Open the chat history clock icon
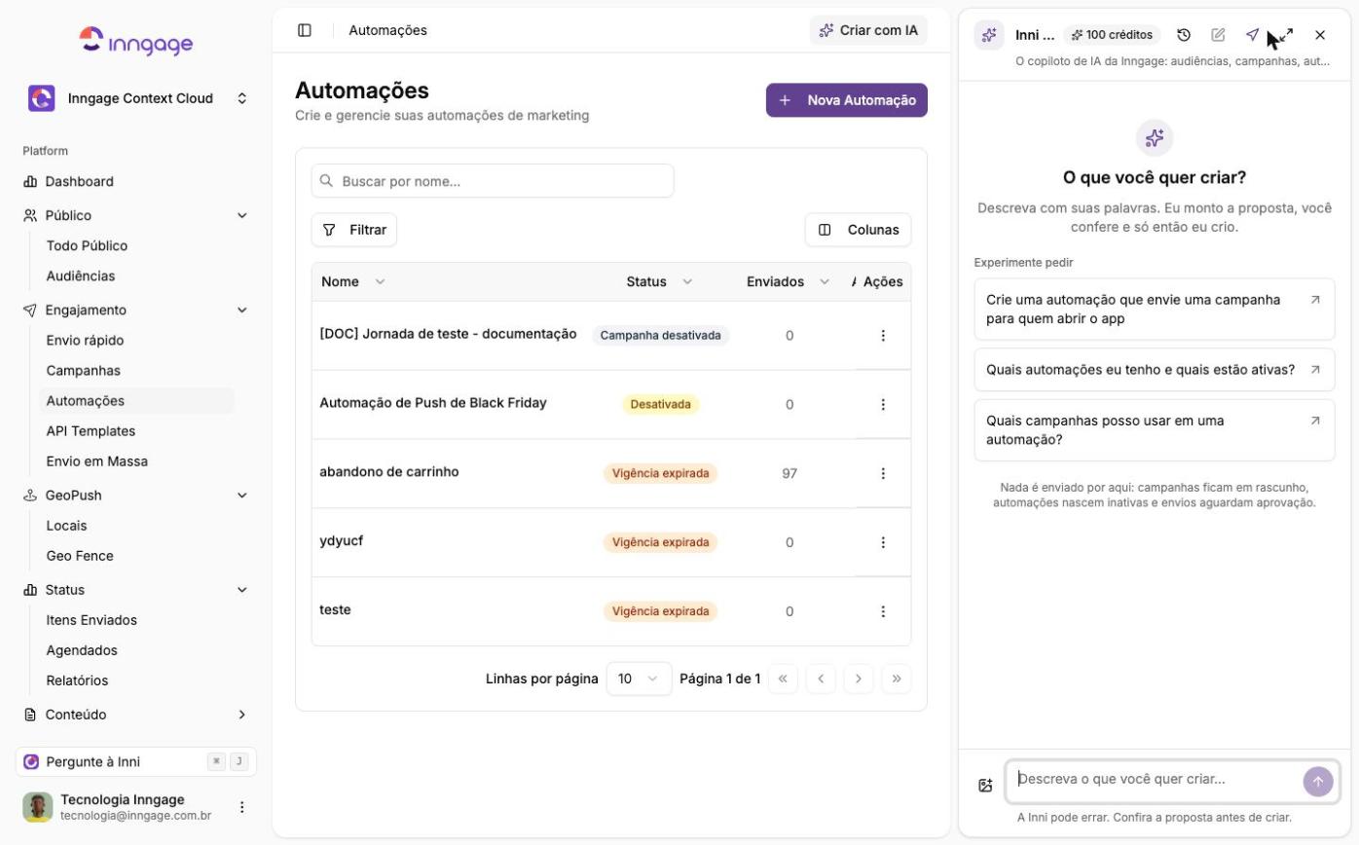 [1184, 35]
